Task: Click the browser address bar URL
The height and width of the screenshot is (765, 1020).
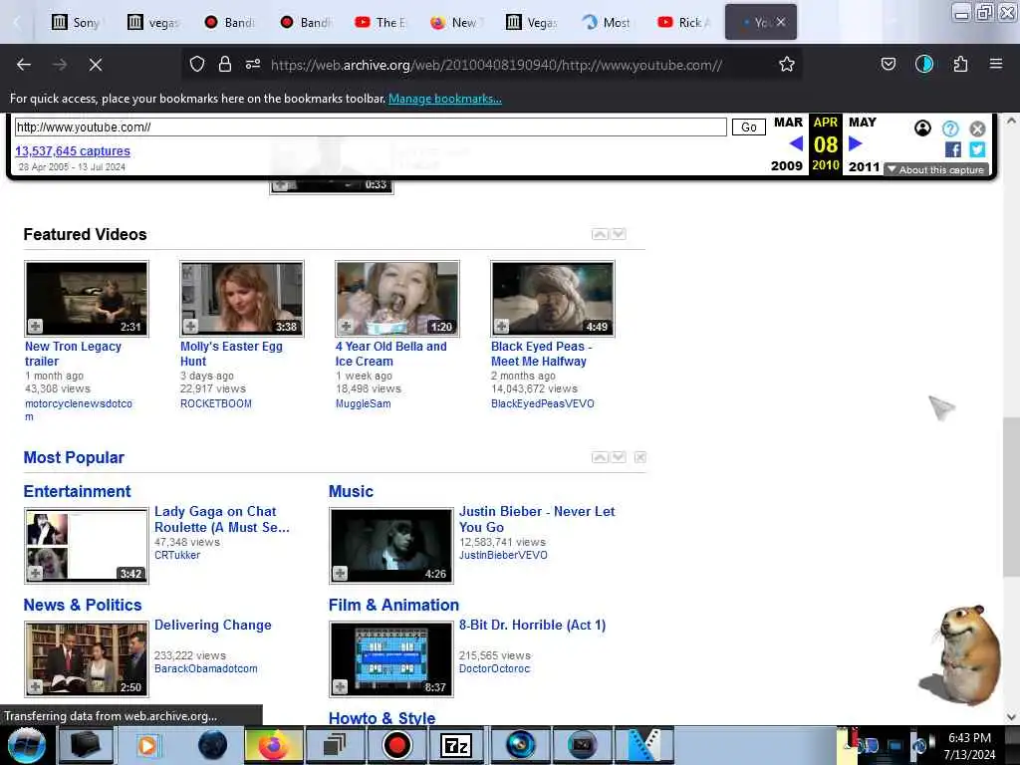Action: tap(496, 65)
